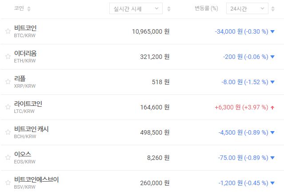Sort the list by coin name arrows

[29, 9]
